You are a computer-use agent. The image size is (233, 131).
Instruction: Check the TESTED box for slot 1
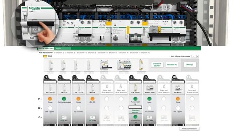coord(55,125)
